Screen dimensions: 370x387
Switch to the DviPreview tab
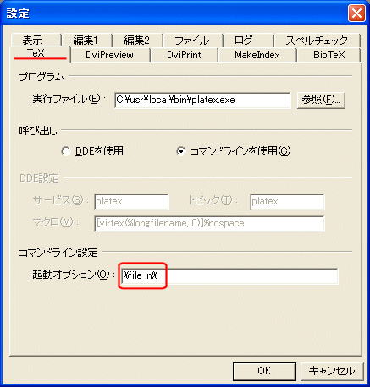(x=110, y=55)
